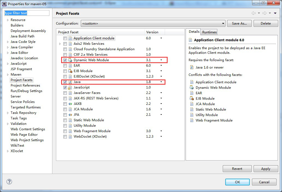Click the Utility Module icon in facet list
This screenshot has height=192, width=282.
tap(70, 126)
